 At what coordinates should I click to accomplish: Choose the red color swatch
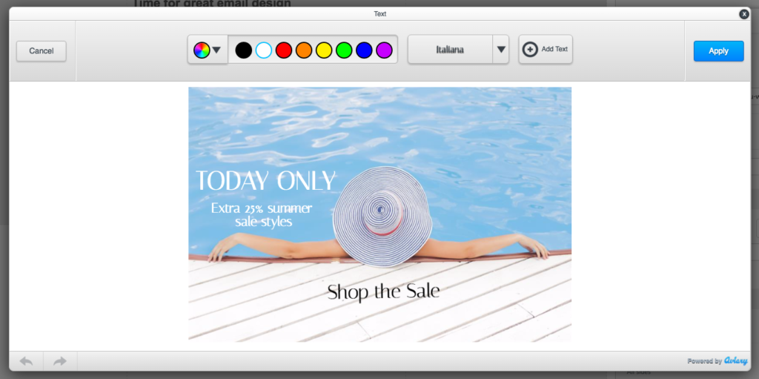283,50
